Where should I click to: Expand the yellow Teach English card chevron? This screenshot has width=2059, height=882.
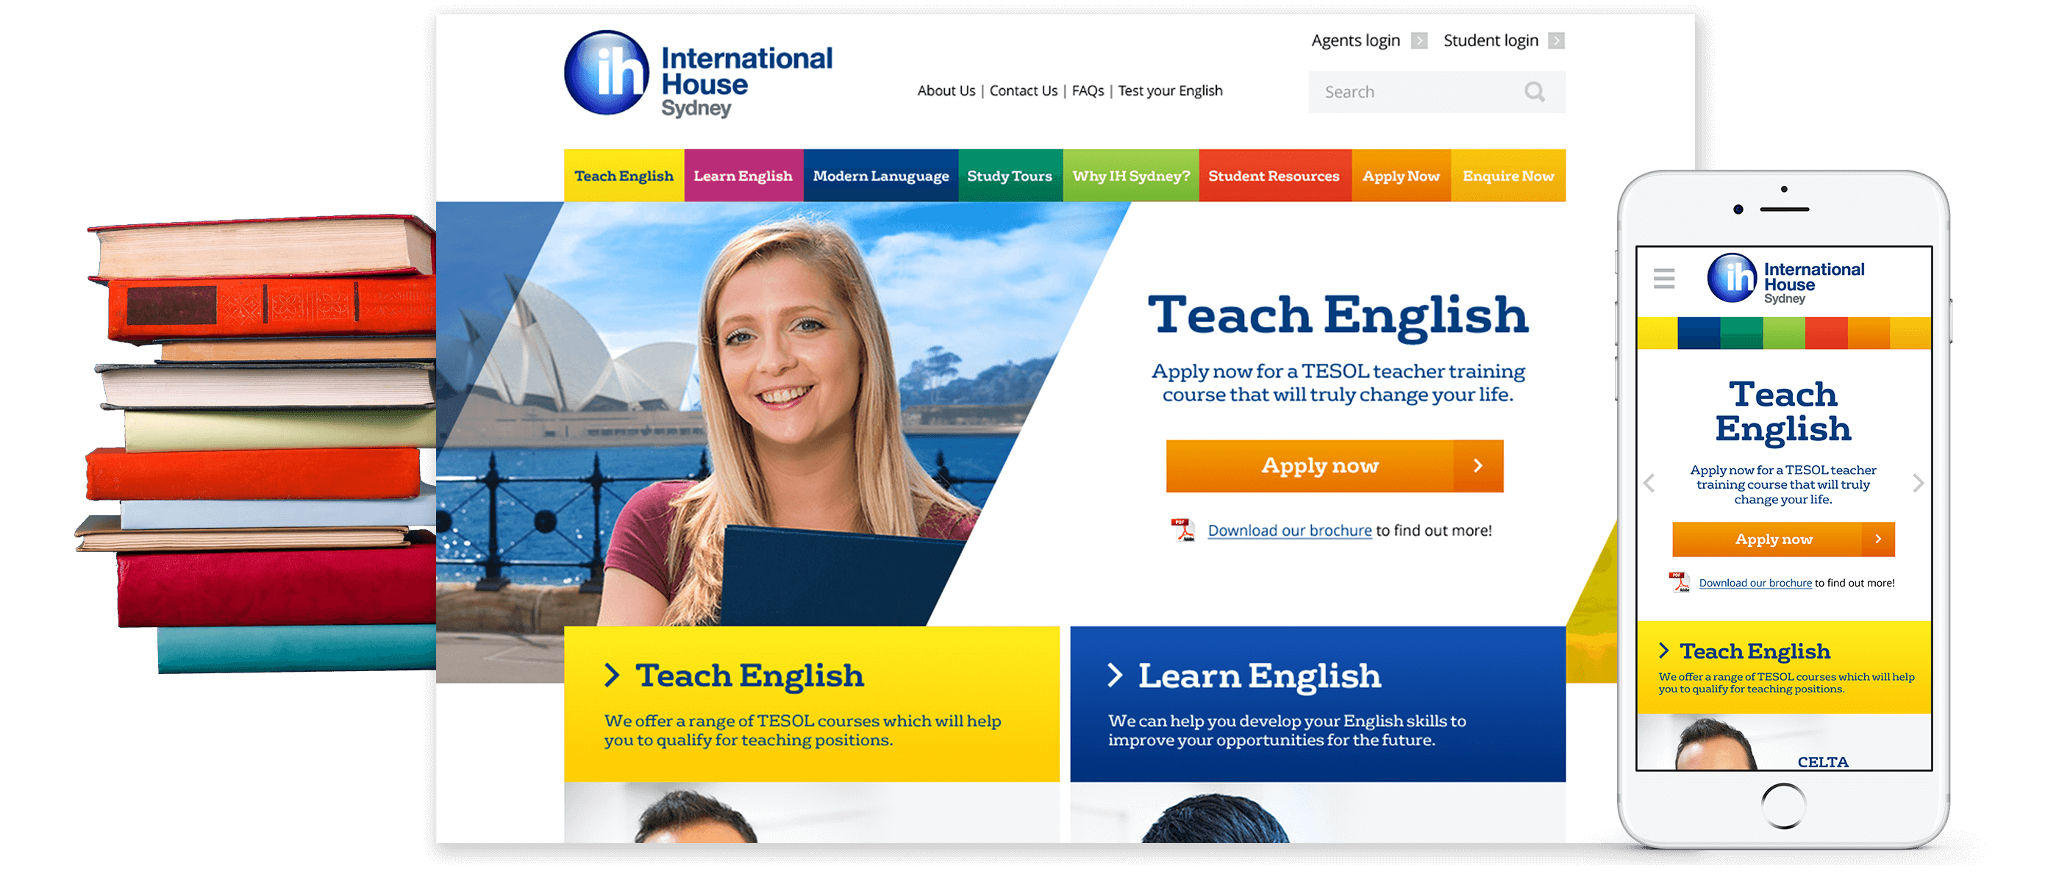point(612,675)
